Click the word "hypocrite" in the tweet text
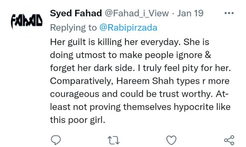This screenshot has height=147, width=246. pos(194,107)
